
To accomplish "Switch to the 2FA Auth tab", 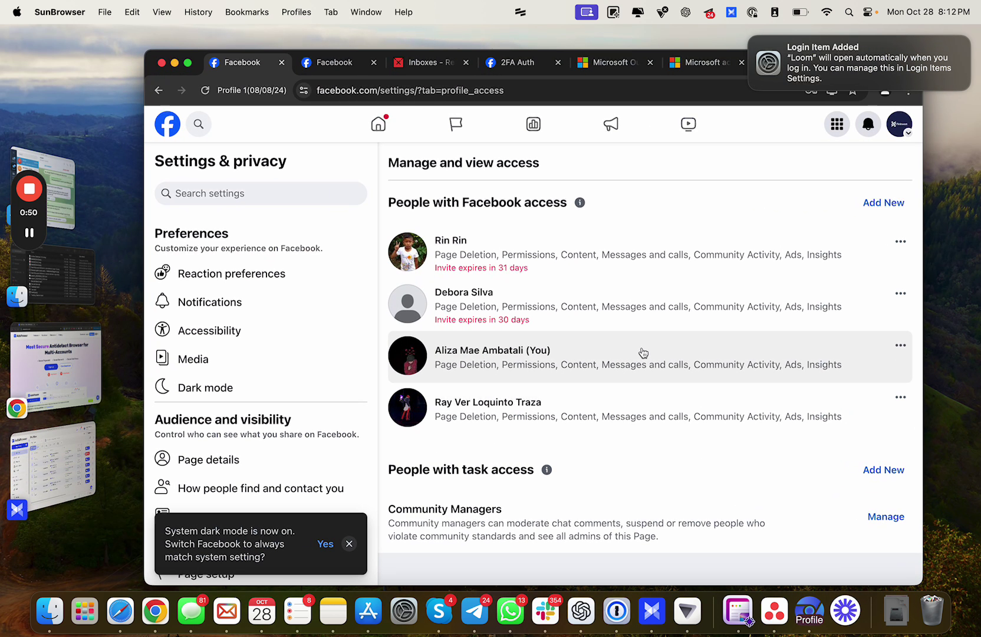I will [517, 63].
